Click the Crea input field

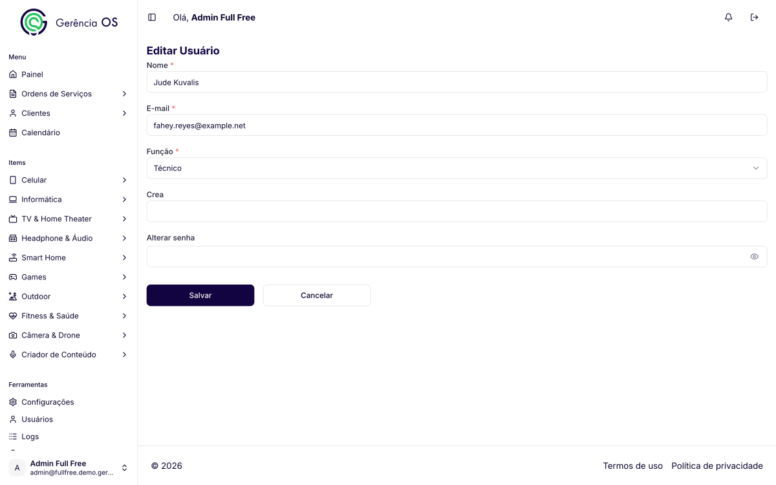tap(457, 211)
